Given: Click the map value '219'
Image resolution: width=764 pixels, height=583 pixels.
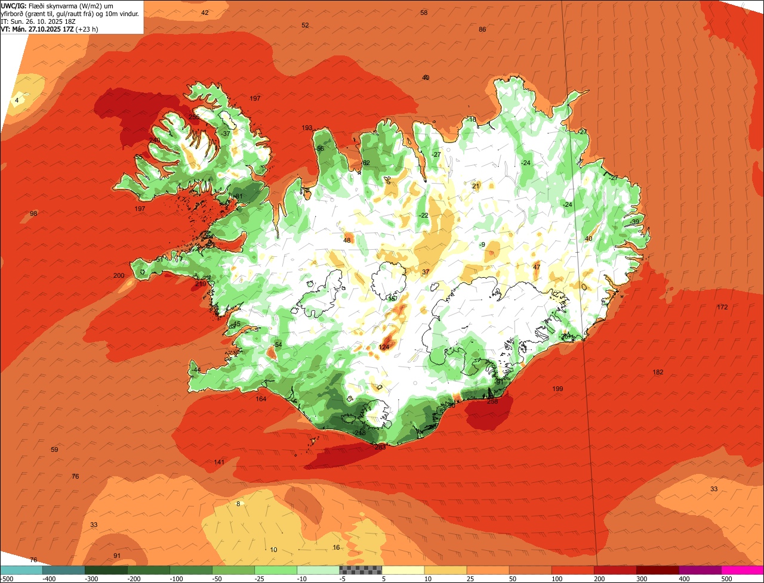Looking at the screenshot, I should pyautogui.click(x=201, y=284).
